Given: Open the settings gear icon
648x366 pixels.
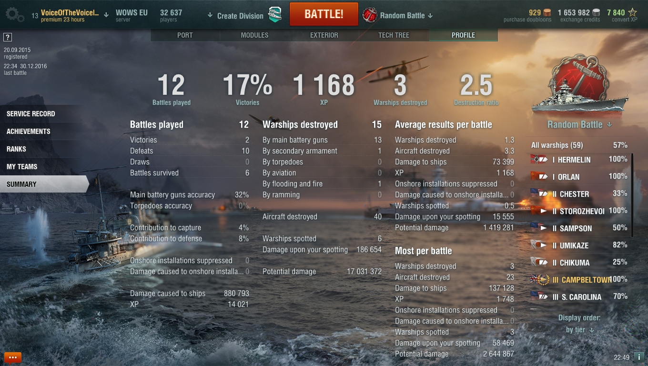Looking at the screenshot, I should point(15,15).
